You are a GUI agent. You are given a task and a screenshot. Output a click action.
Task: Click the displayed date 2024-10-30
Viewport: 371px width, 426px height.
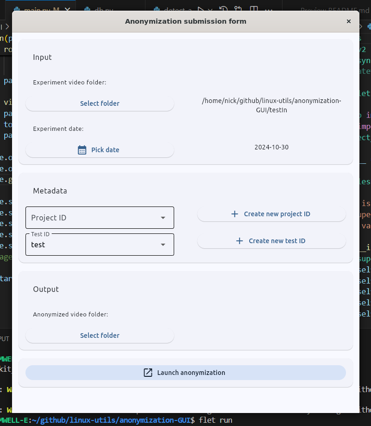271,147
